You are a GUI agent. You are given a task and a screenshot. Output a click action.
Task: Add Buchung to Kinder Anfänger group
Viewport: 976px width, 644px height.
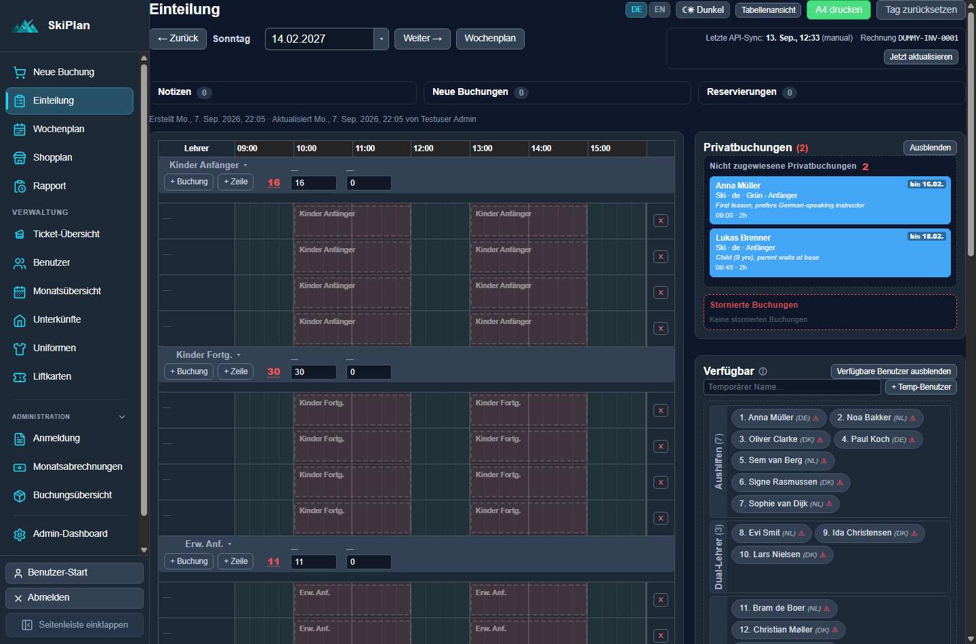pyautogui.click(x=189, y=182)
